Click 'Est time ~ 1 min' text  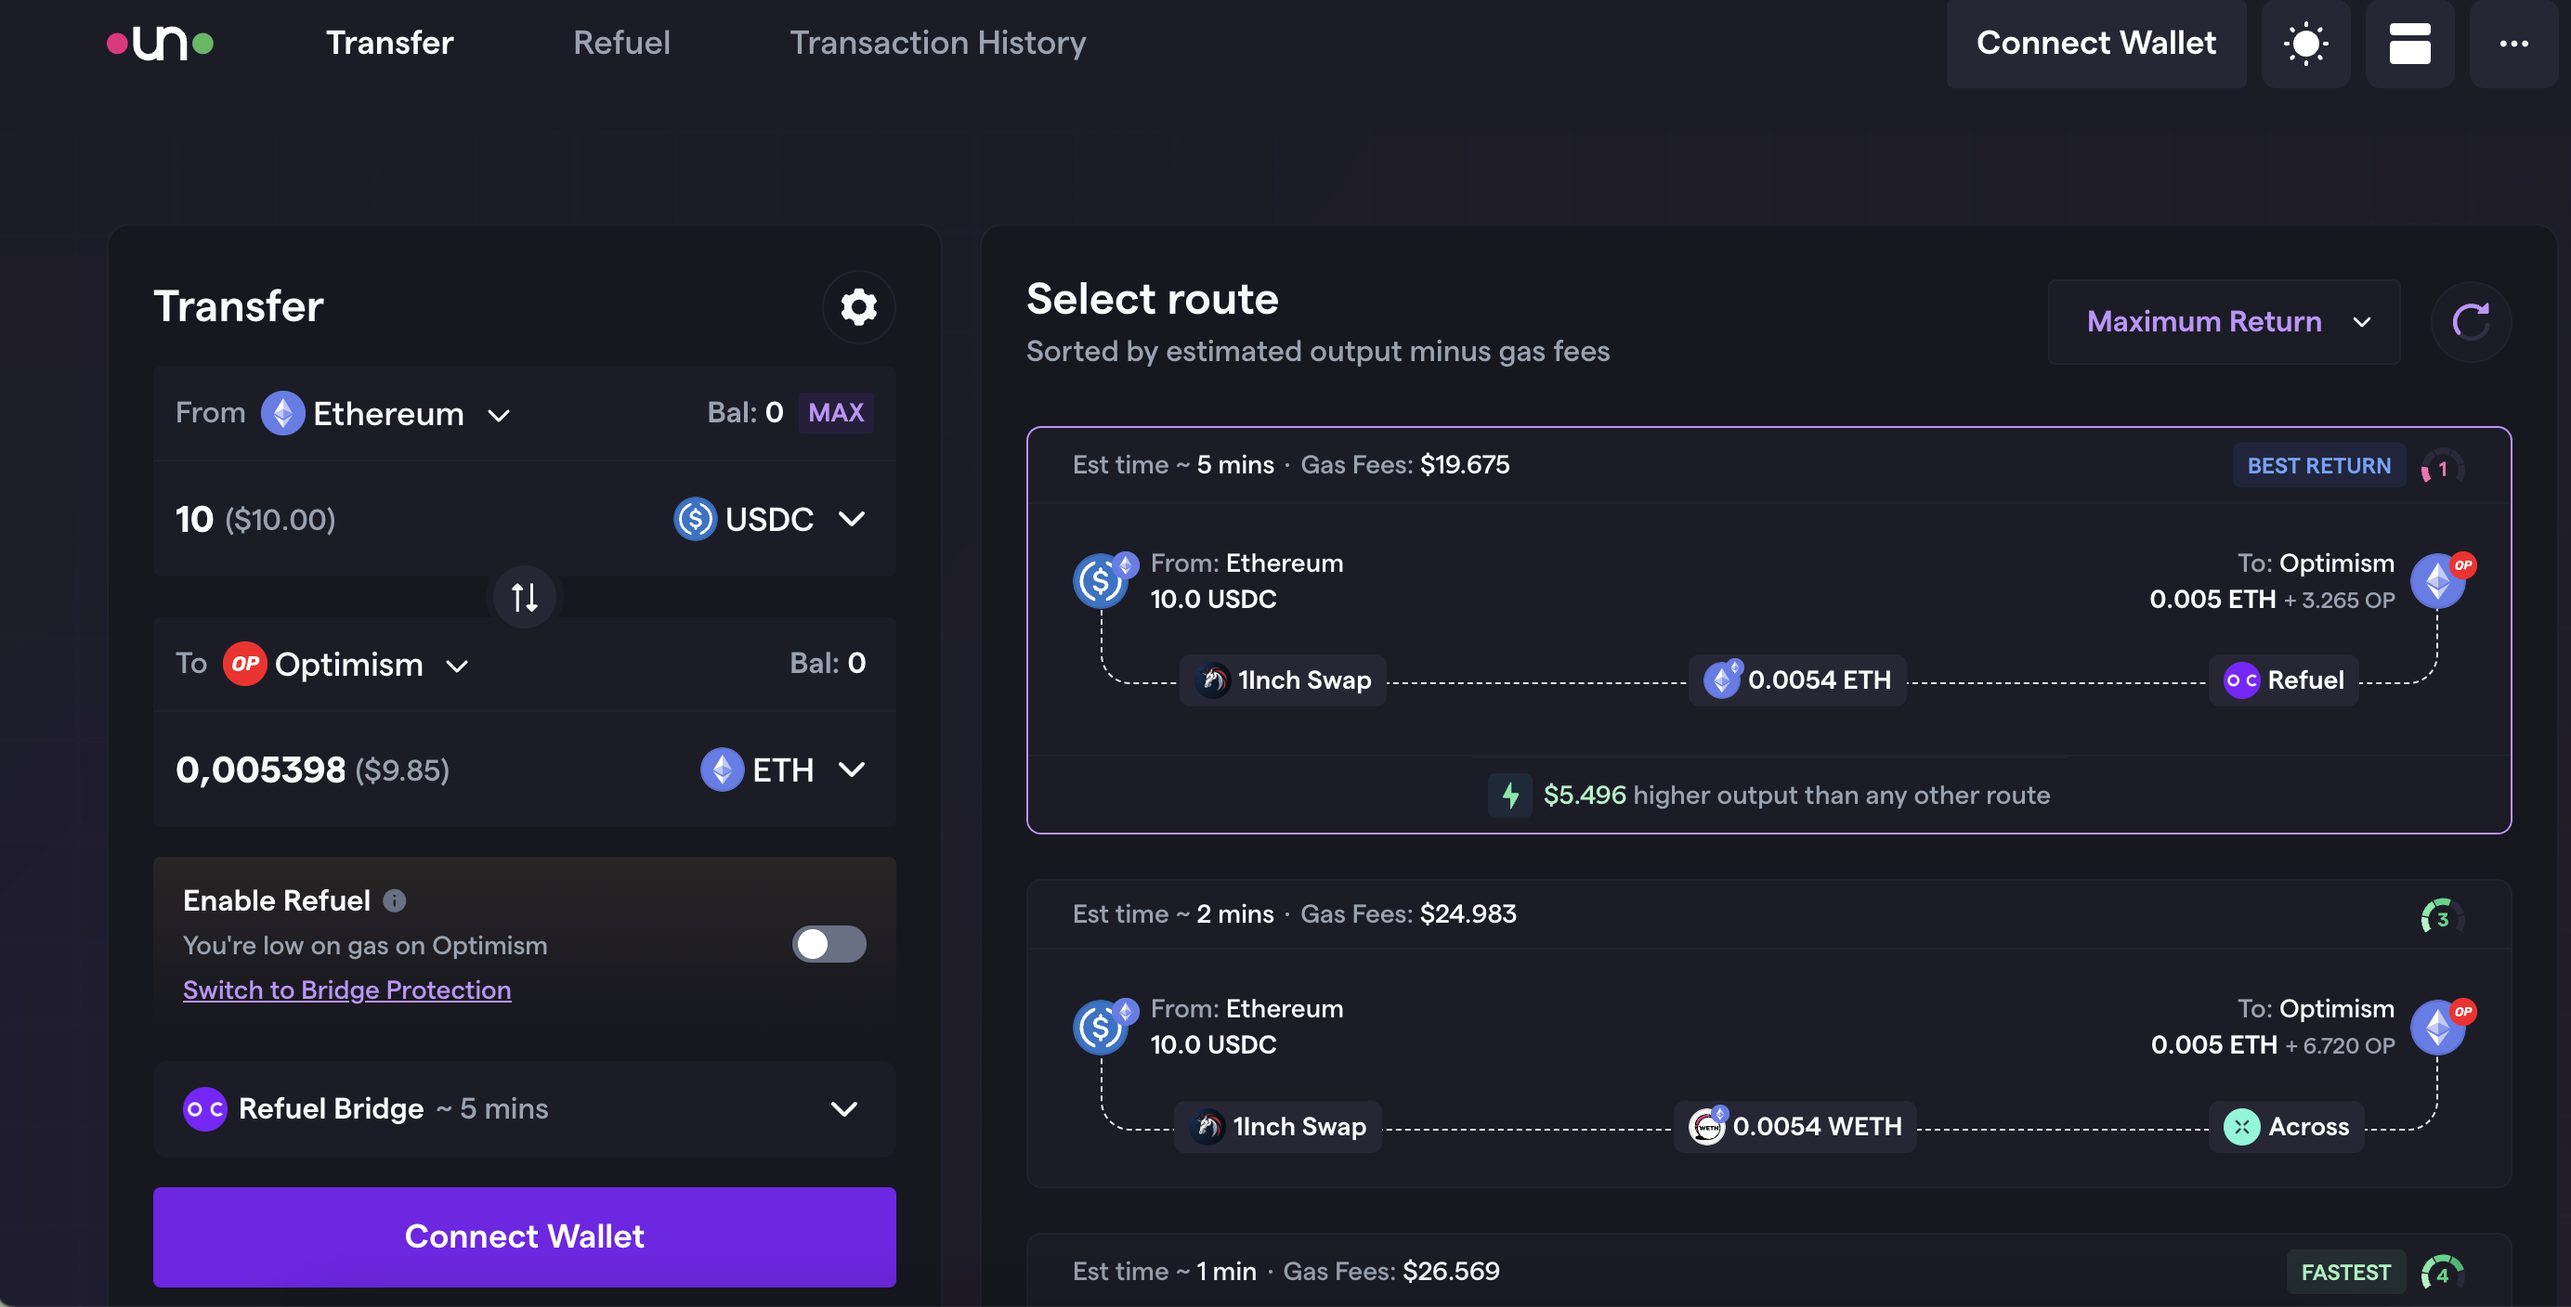pos(1165,1271)
